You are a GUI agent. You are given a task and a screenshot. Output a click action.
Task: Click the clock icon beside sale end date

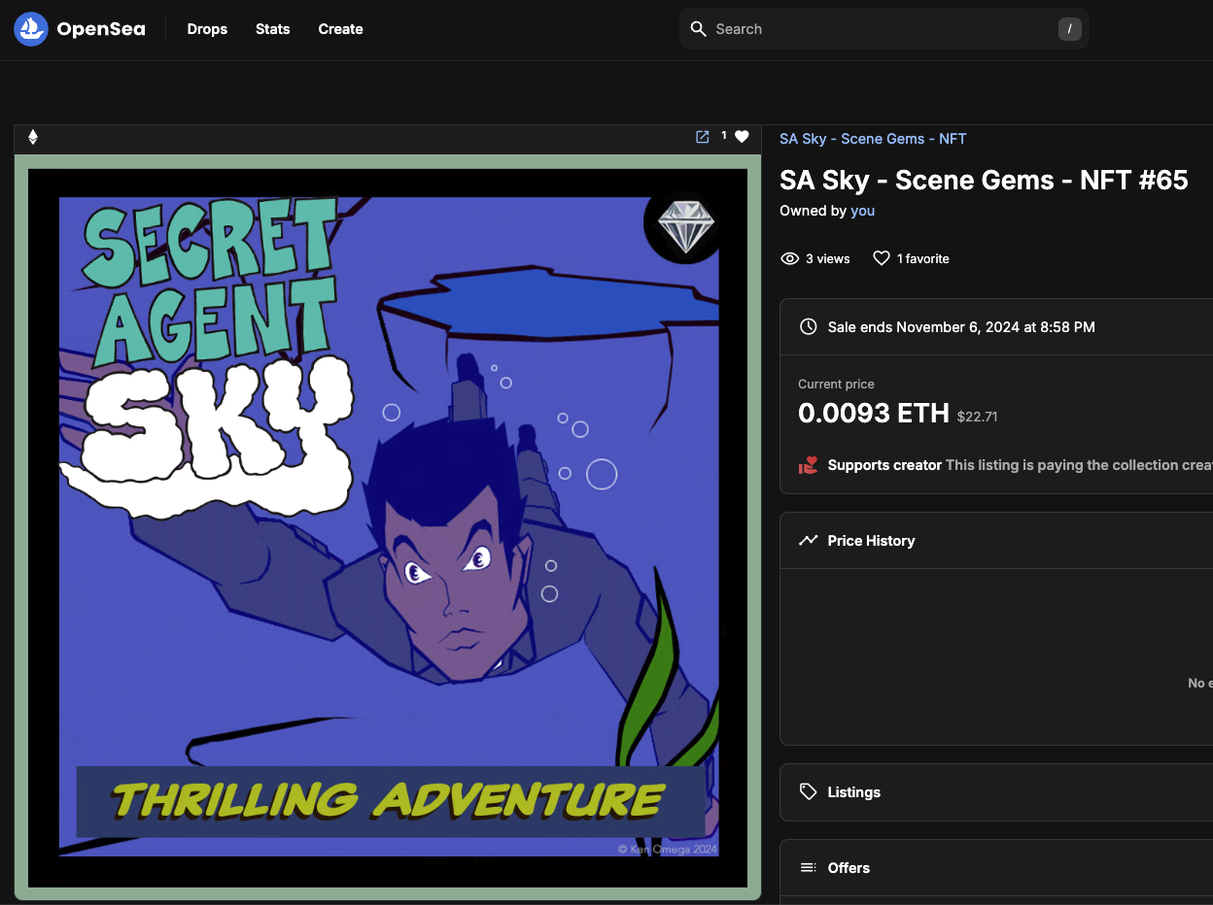(x=808, y=327)
